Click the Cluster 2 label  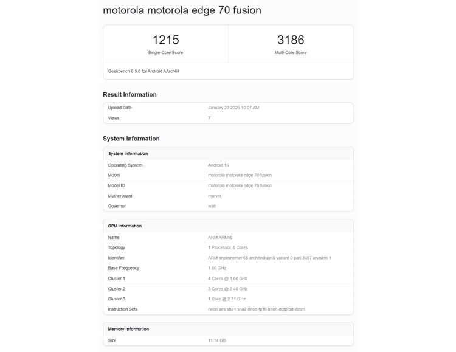click(116, 289)
